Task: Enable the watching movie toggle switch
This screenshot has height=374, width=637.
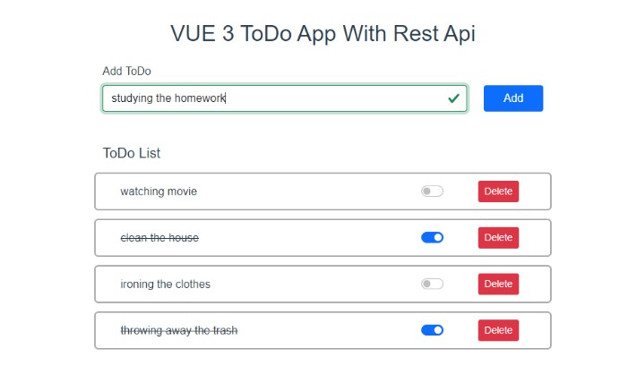Action: [432, 191]
